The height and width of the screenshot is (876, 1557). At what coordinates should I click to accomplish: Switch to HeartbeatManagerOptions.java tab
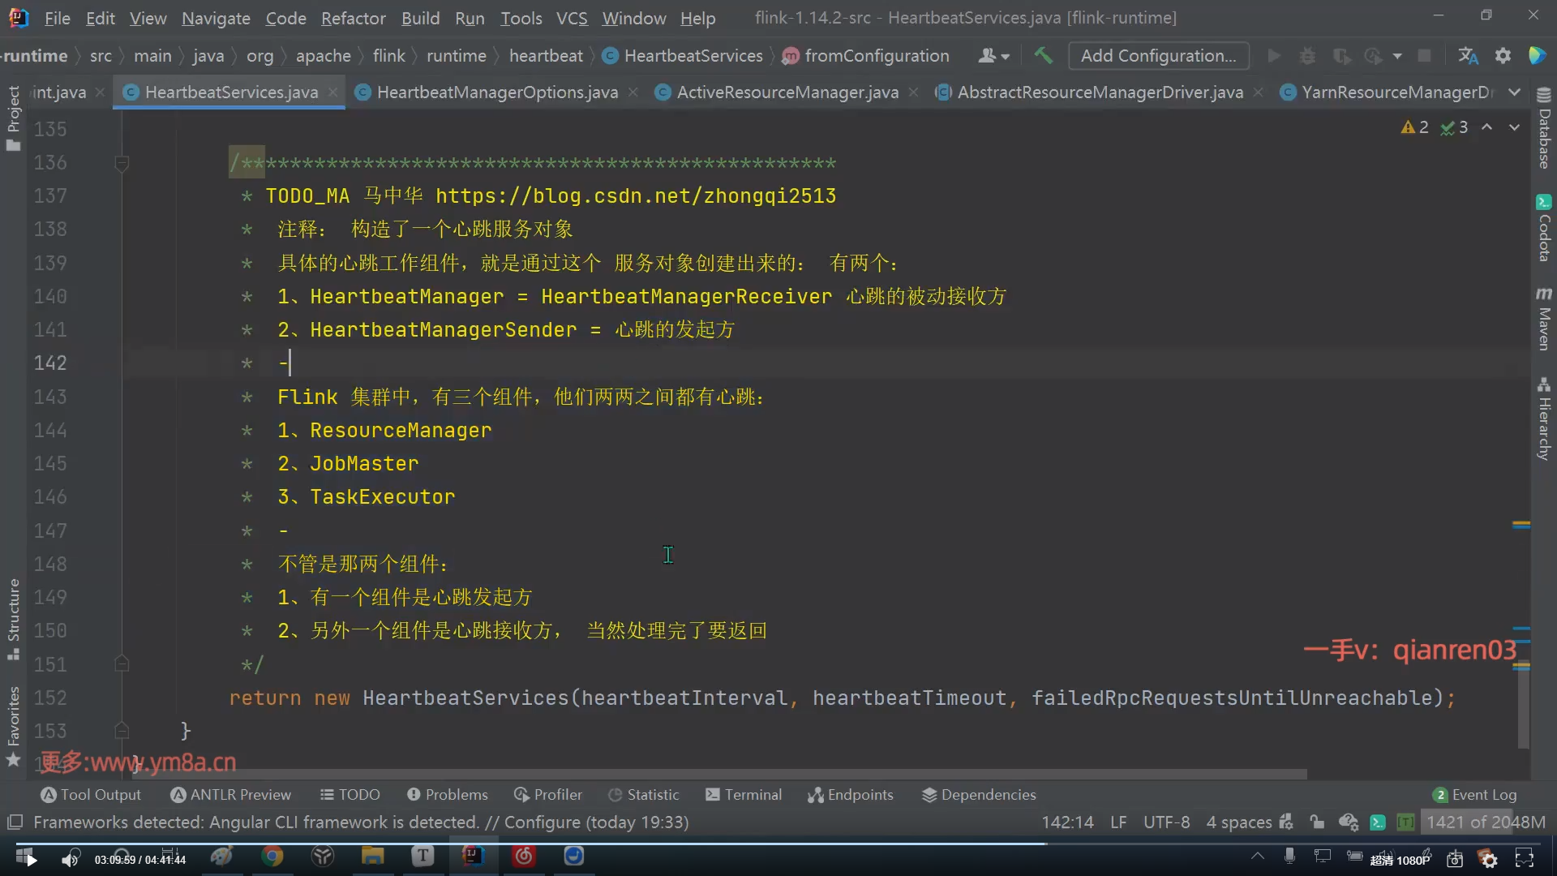click(496, 92)
